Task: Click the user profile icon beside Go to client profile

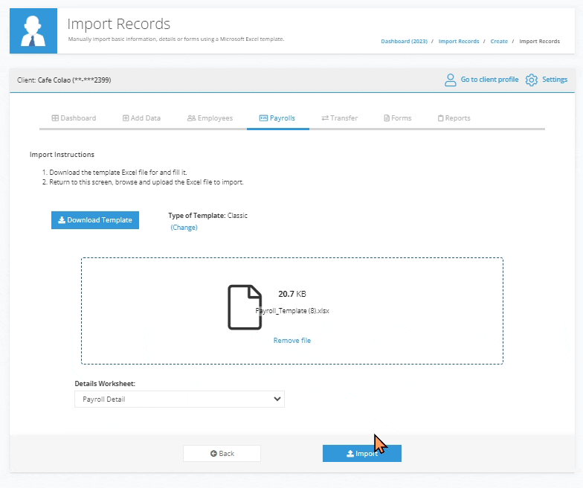Action: point(451,80)
